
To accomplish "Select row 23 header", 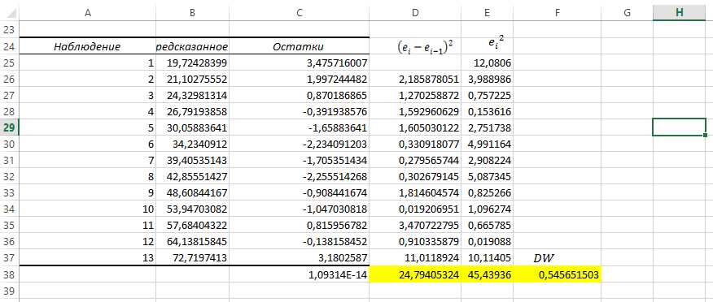I will tap(10, 29).
